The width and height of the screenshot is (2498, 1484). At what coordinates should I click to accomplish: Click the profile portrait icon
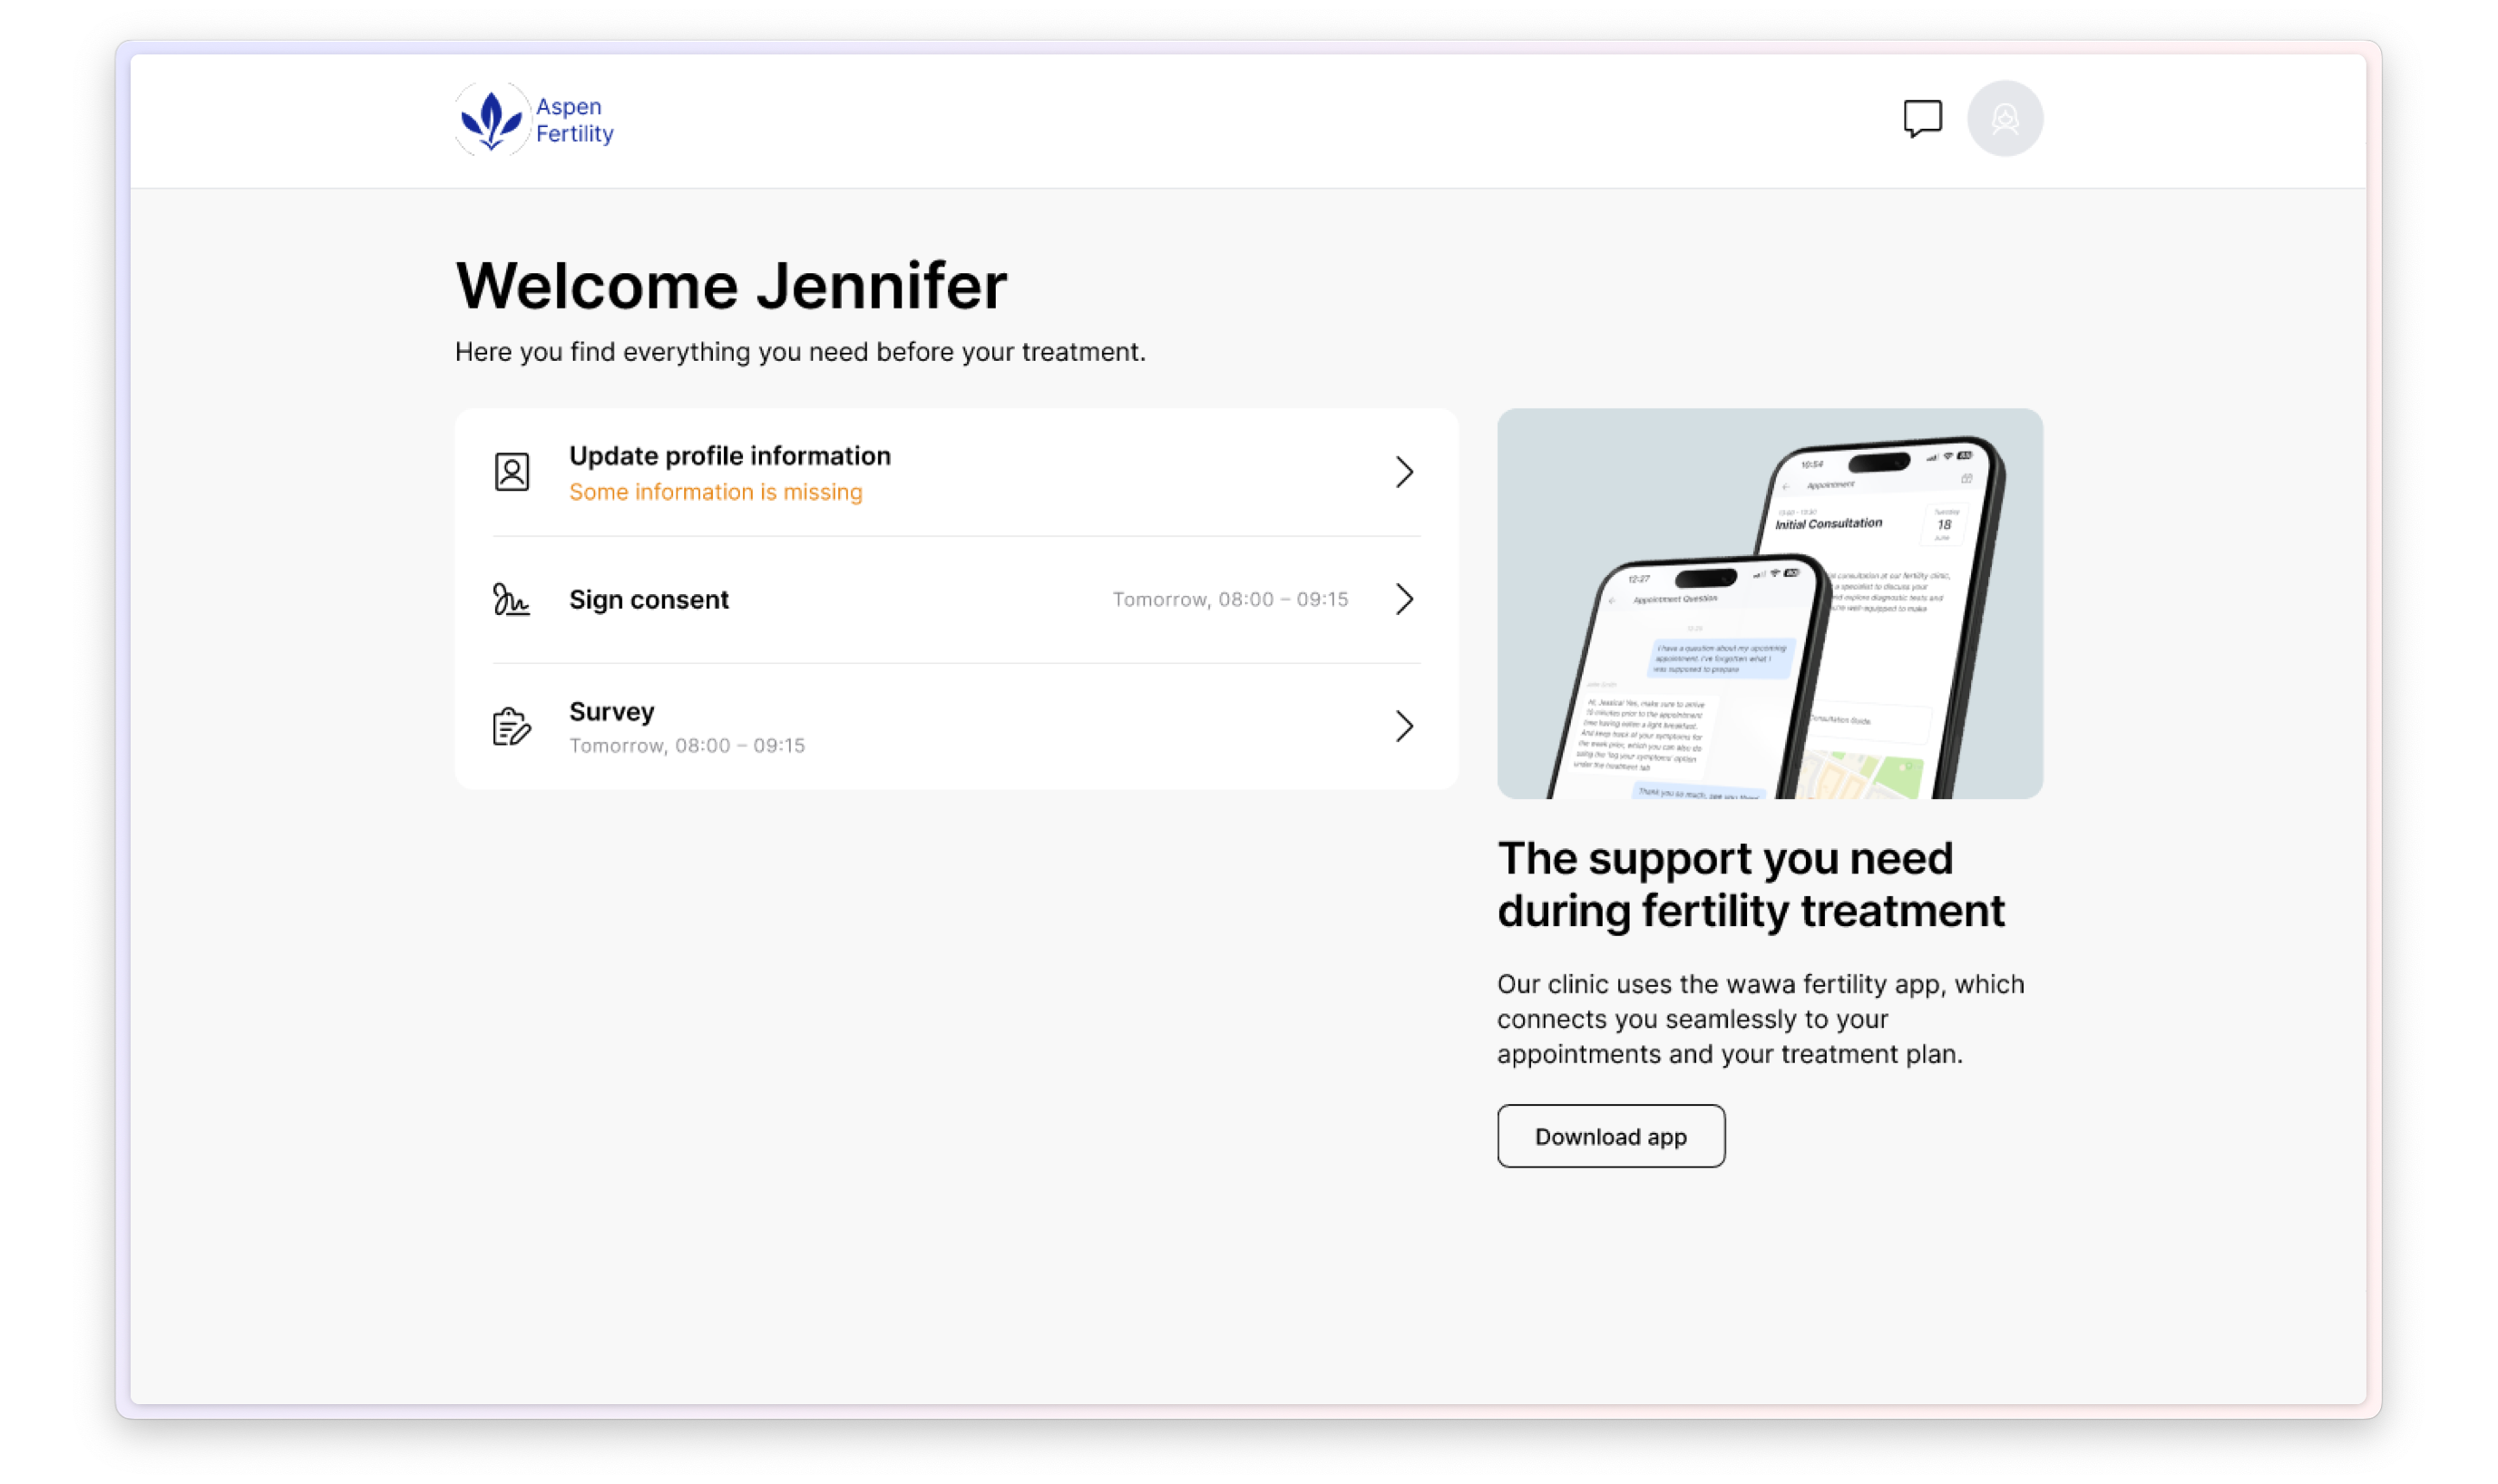pyautogui.click(x=512, y=472)
